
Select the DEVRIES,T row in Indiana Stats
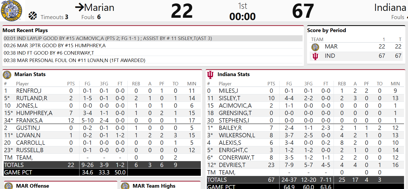305,165
